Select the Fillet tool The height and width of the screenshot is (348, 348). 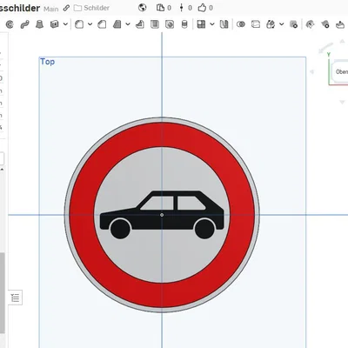click(x=79, y=24)
